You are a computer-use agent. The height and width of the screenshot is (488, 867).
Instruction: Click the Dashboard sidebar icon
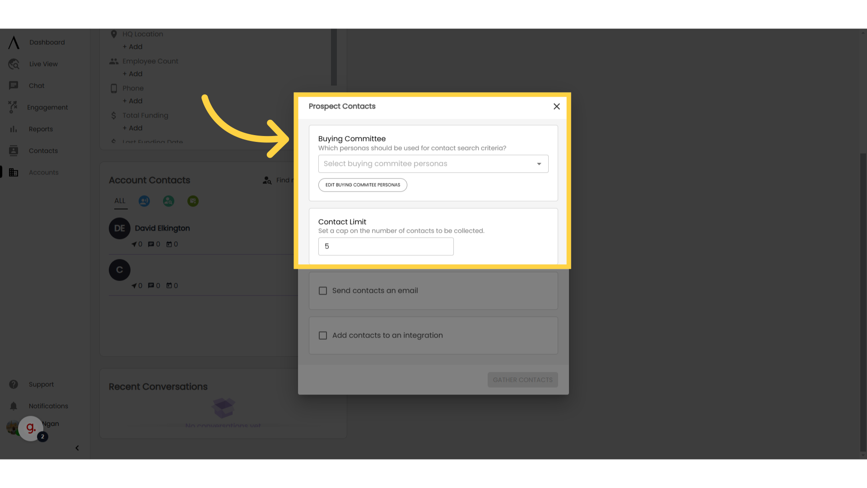coord(14,42)
